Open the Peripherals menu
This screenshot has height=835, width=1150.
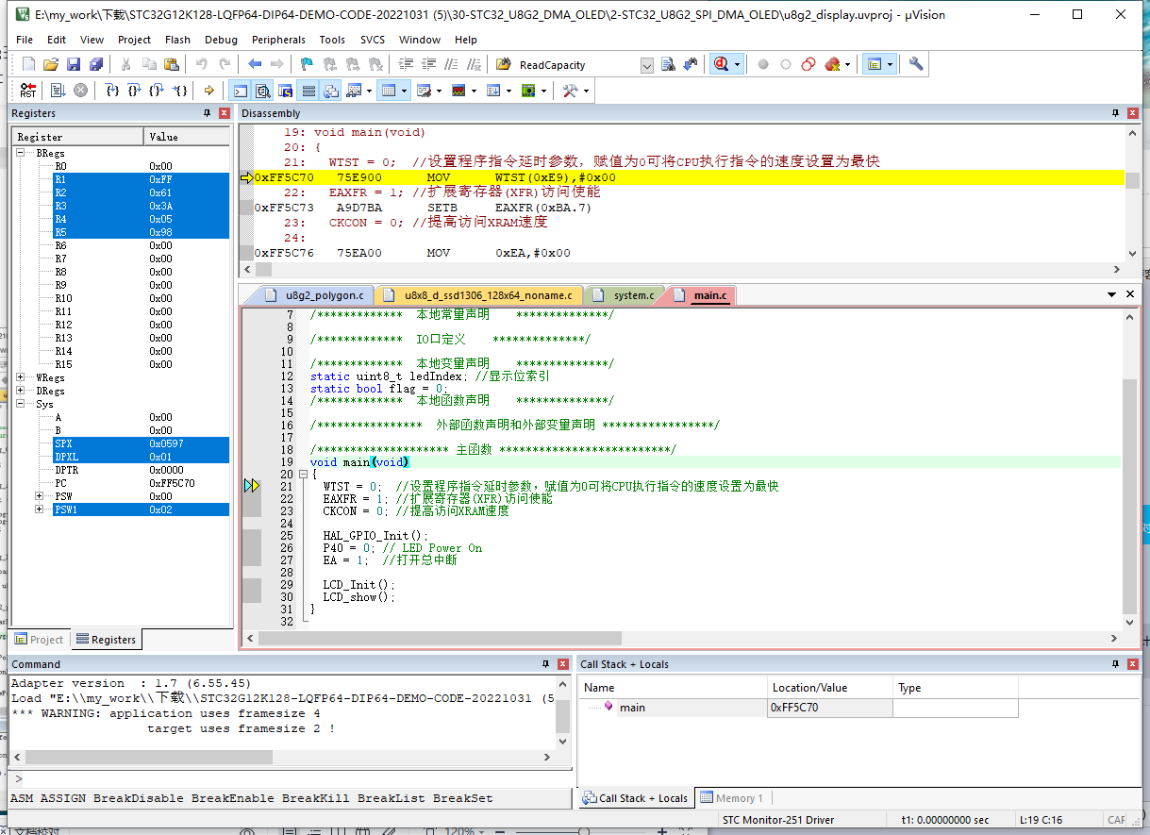click(x=278, y=40)
